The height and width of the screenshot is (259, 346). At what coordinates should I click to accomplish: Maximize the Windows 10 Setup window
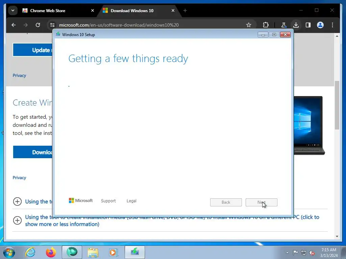[x=274, y=35]
